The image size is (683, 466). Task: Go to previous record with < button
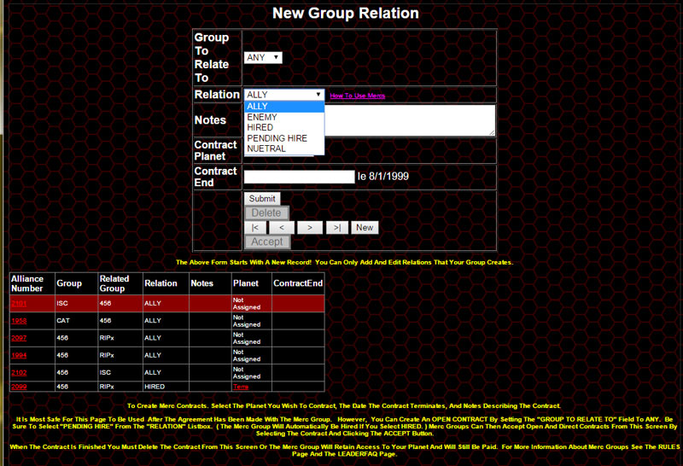(x=282, y=227)
